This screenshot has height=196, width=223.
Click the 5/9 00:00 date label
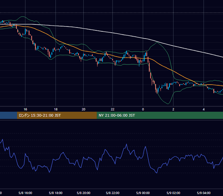click(x=143, y=193)
